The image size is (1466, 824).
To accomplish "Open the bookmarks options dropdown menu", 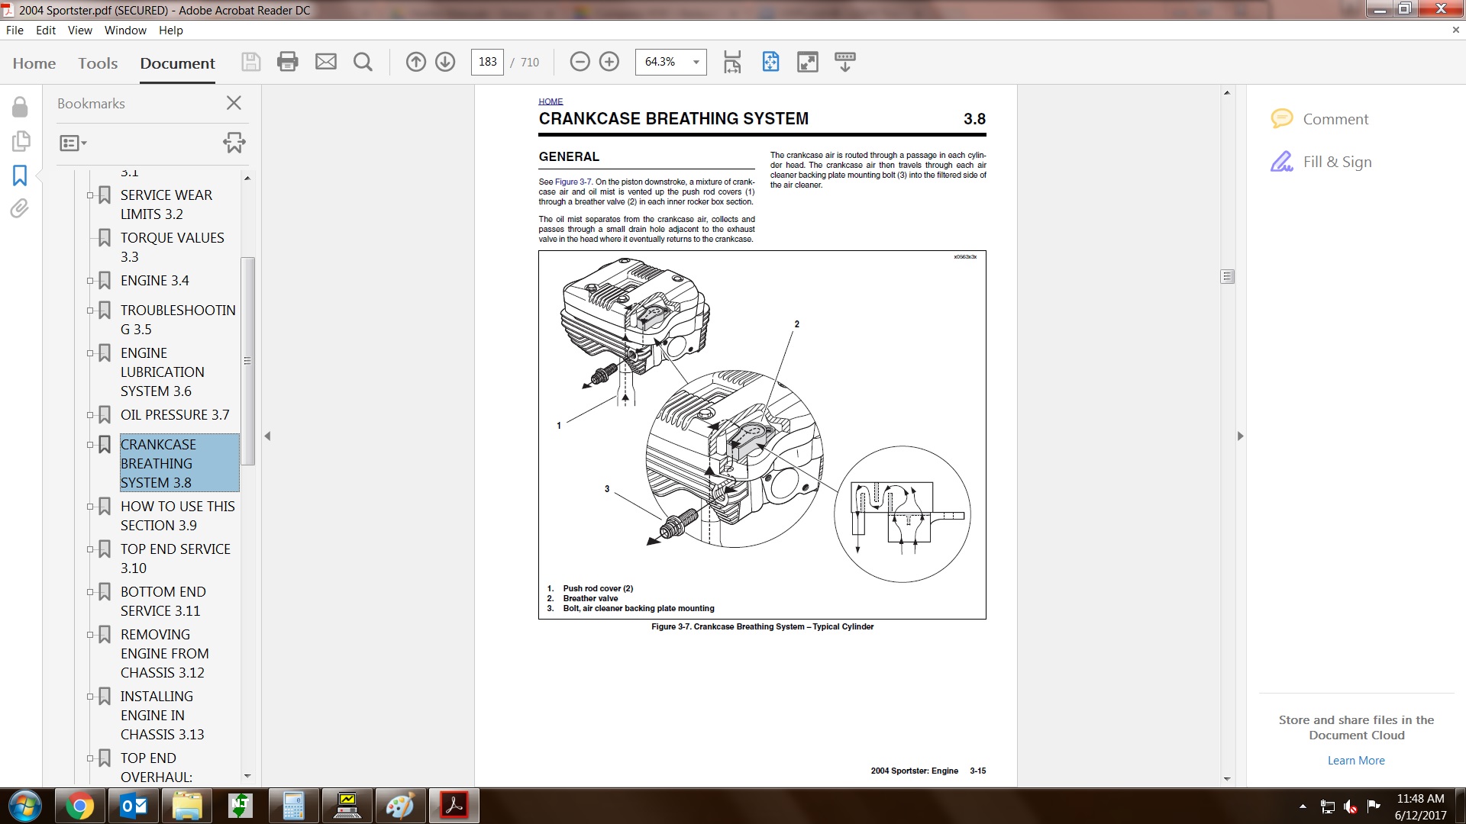I will tap(73, 143).
